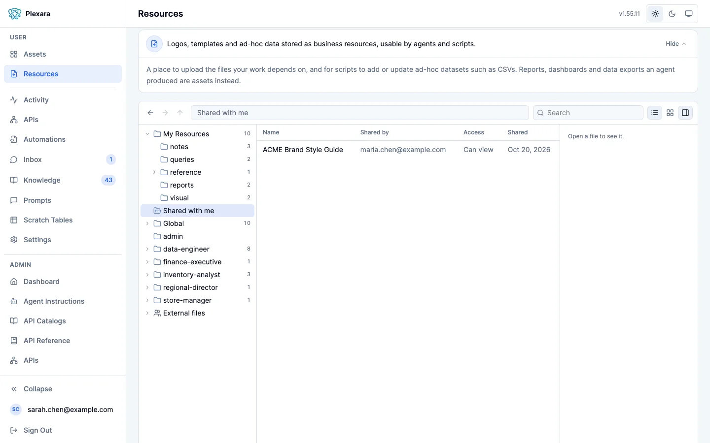Image resolution: width=710 pixels, height=443 pixels.
Task: Select the notes folder
Action: [197, 147]
